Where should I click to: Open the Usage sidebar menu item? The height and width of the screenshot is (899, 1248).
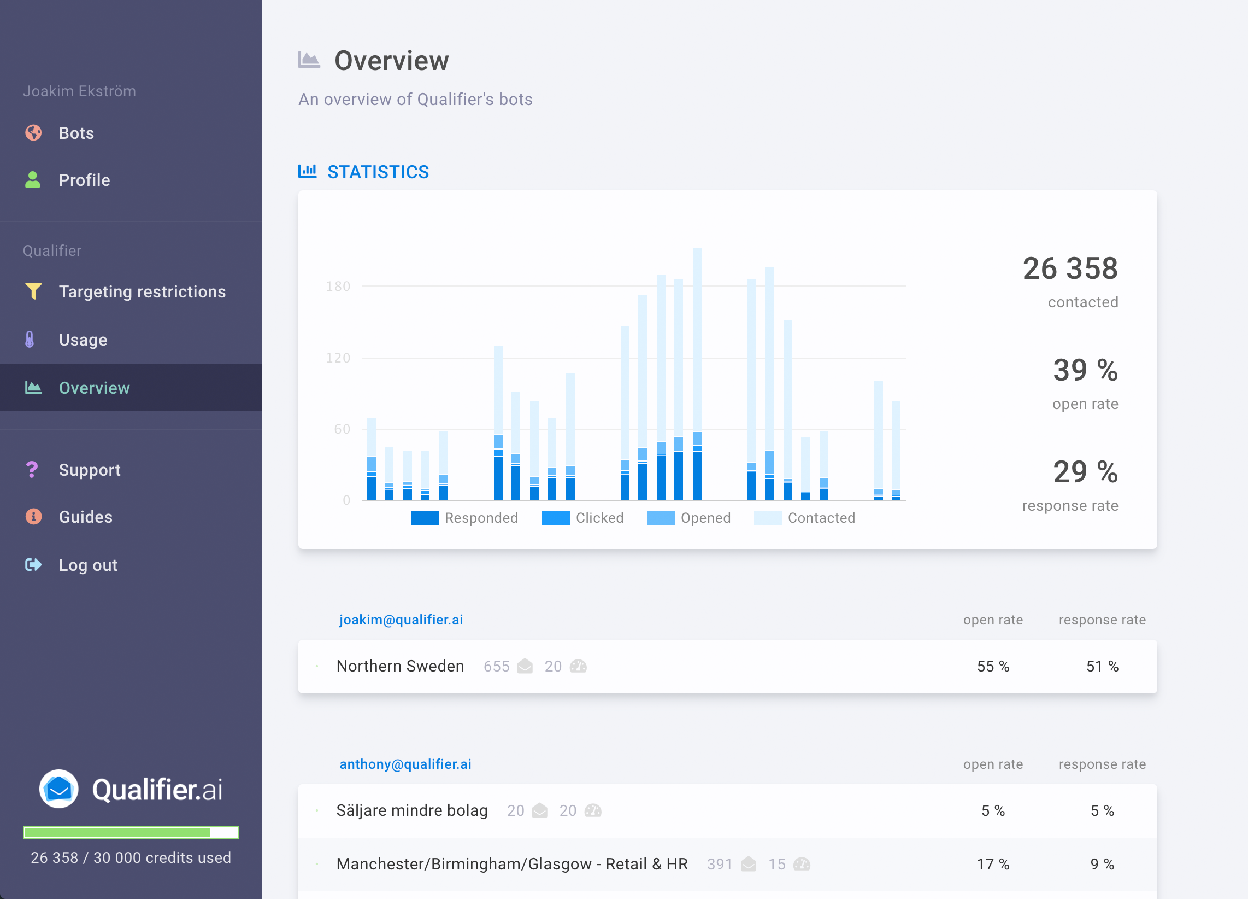tap(83, 340)
